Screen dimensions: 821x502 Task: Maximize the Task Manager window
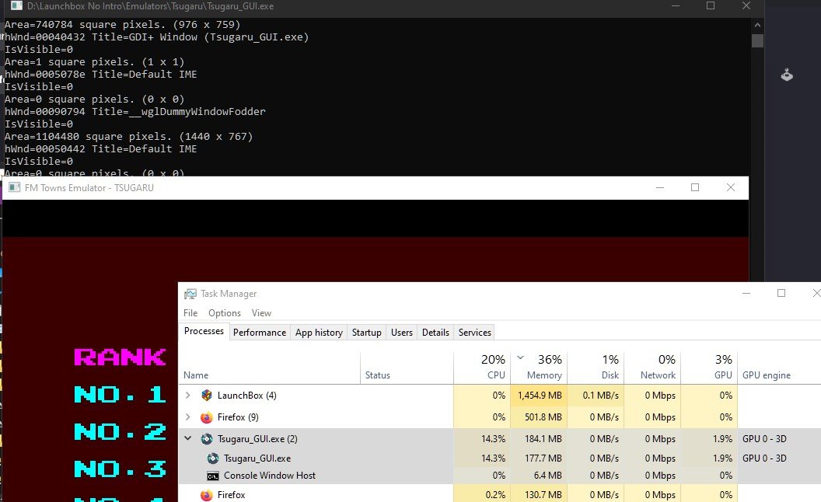click(781, 293)
